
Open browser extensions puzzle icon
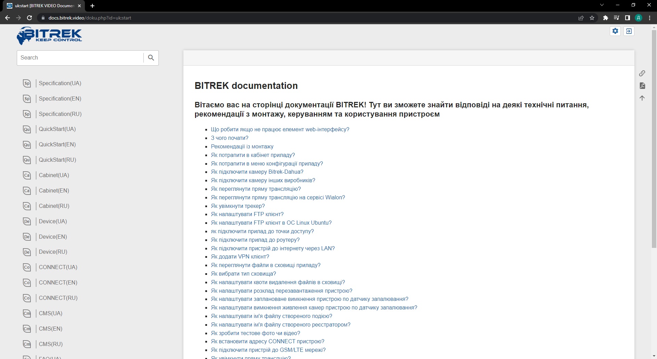pos(605,18)
